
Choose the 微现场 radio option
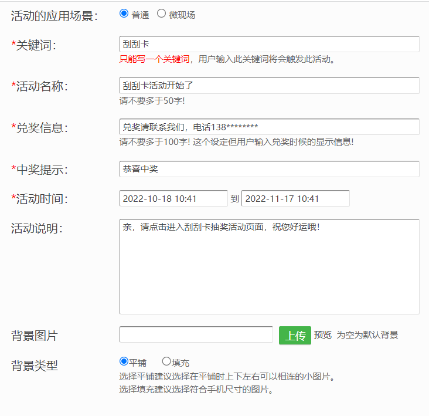(x=162, y=14)
